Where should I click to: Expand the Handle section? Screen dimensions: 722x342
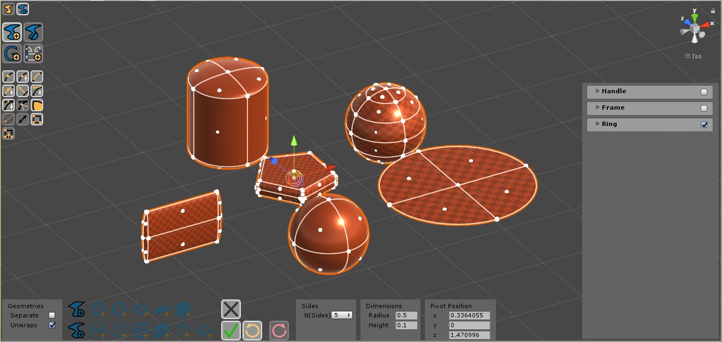click(x=597, y=91)
